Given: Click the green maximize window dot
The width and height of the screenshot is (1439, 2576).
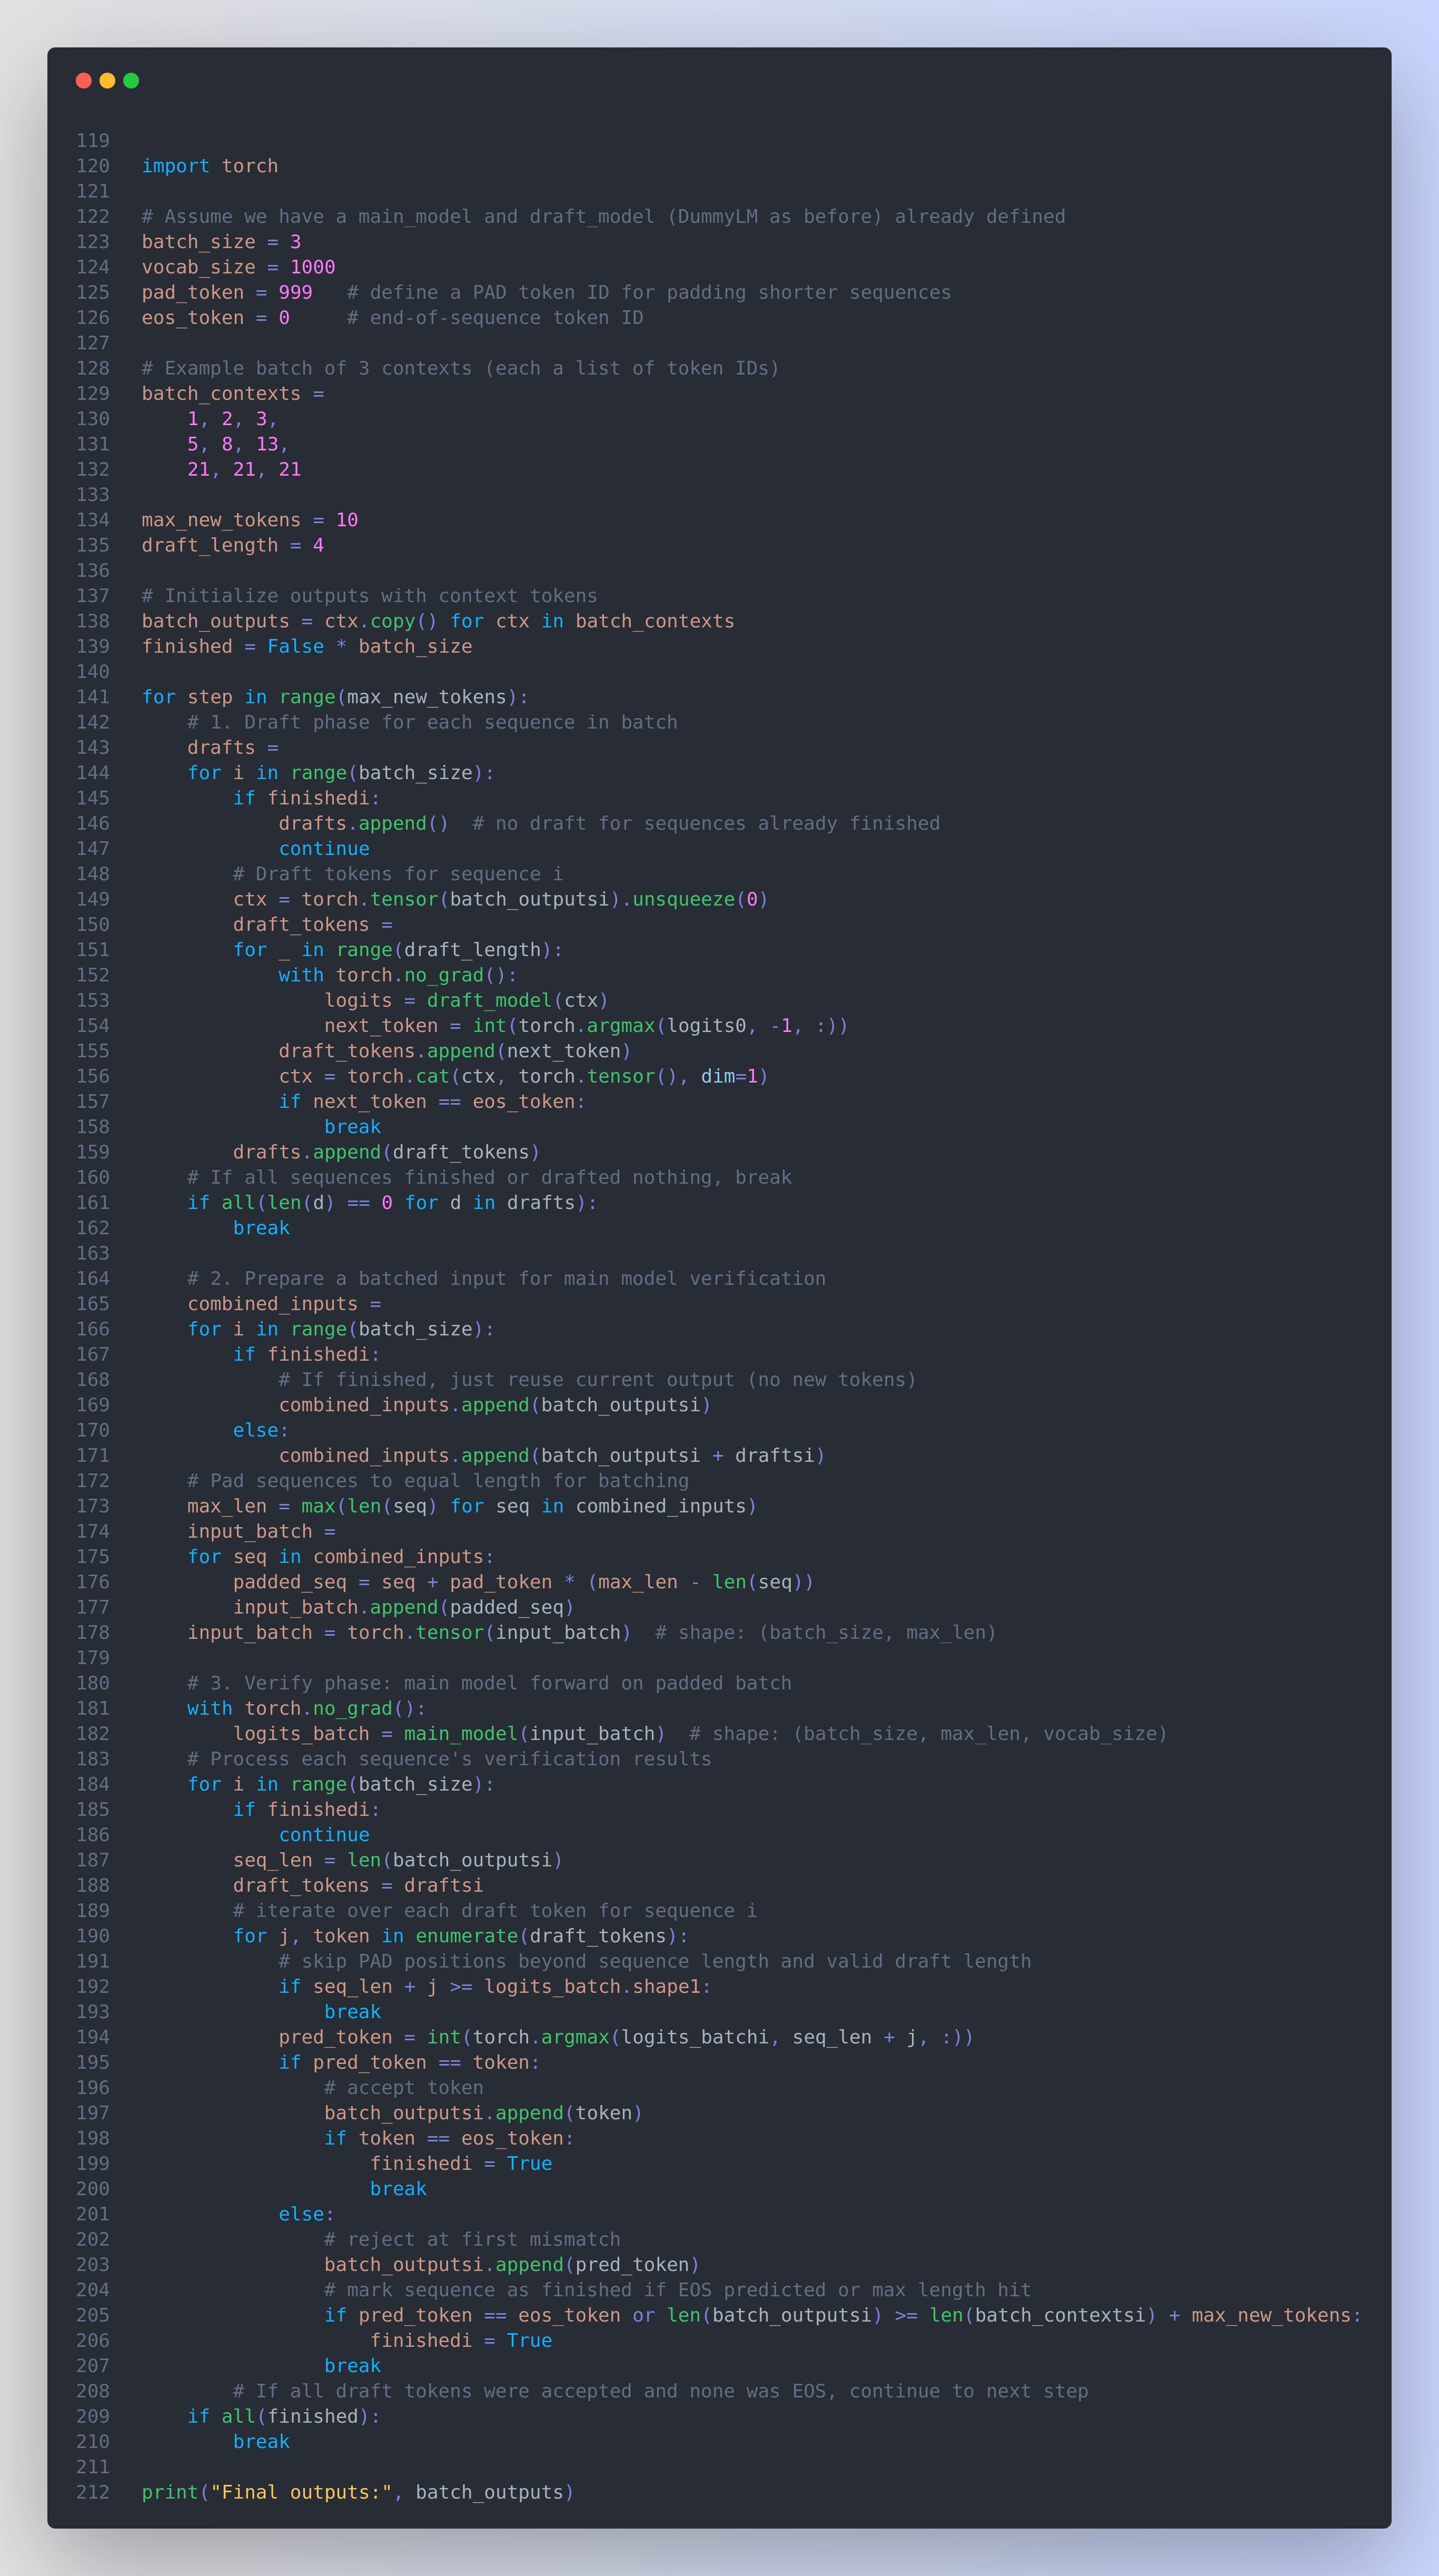Looking at the screenshot, I should (131, 81).
